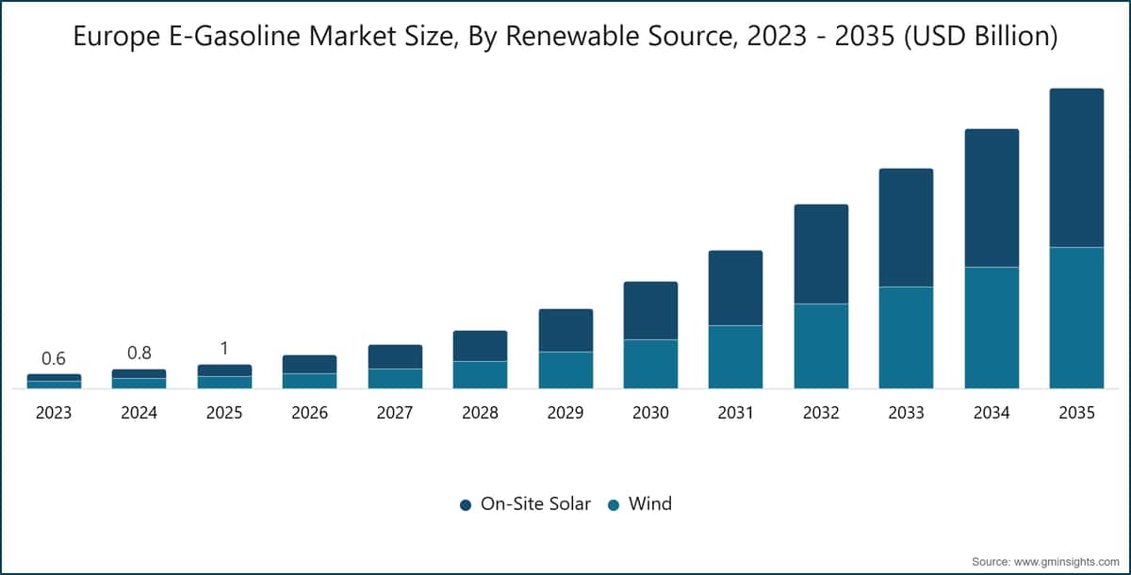Select the 2031 On-Site Solar bar segment
1131x575 pixels.
pyautogui.click(x=735, y=288)
